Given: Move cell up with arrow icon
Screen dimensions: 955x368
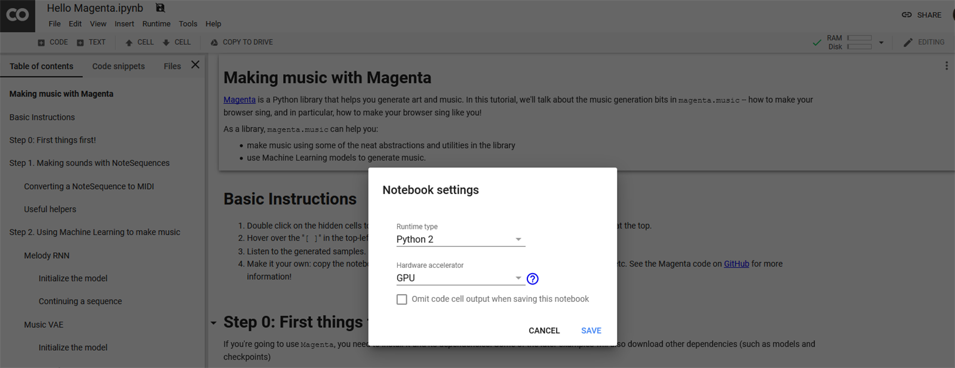Looking at the screenshot, I should click(129, 42).
